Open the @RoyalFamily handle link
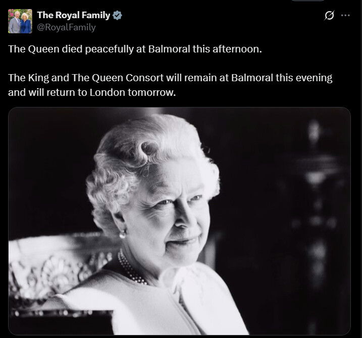 tap(66, 27)
